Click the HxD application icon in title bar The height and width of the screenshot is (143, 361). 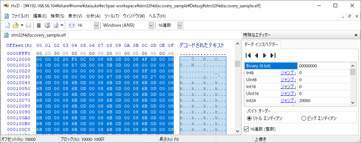pos(6,5)
